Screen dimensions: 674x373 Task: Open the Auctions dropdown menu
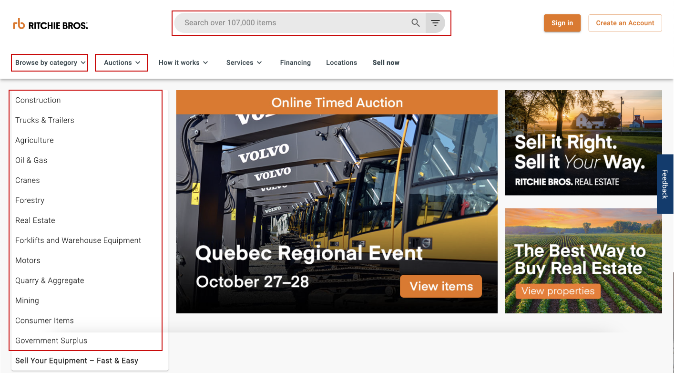coord(122,62)
